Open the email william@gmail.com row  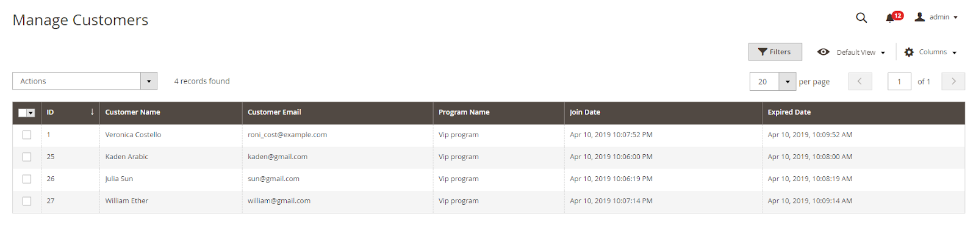279,201
